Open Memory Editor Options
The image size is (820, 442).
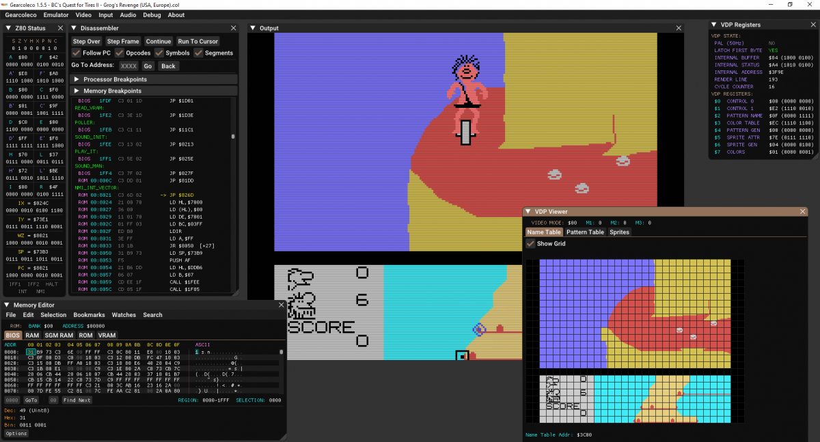point(16,434)
